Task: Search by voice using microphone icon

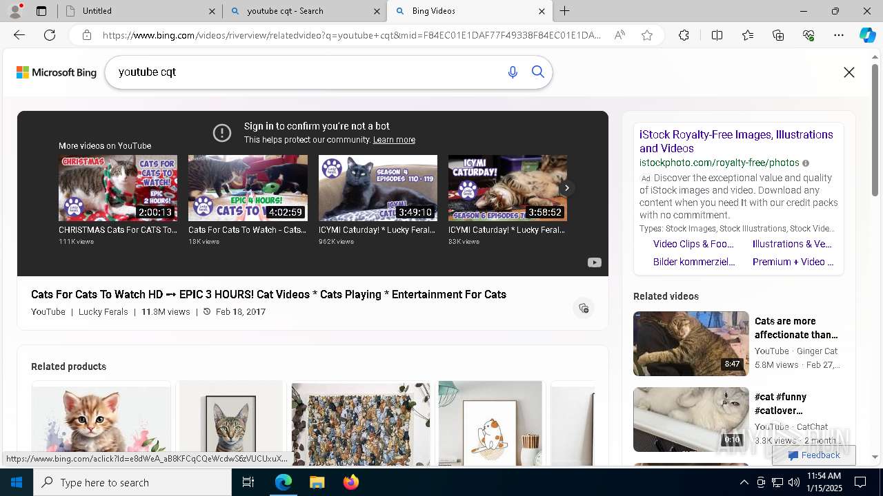Action: click(x=513, y=72)
